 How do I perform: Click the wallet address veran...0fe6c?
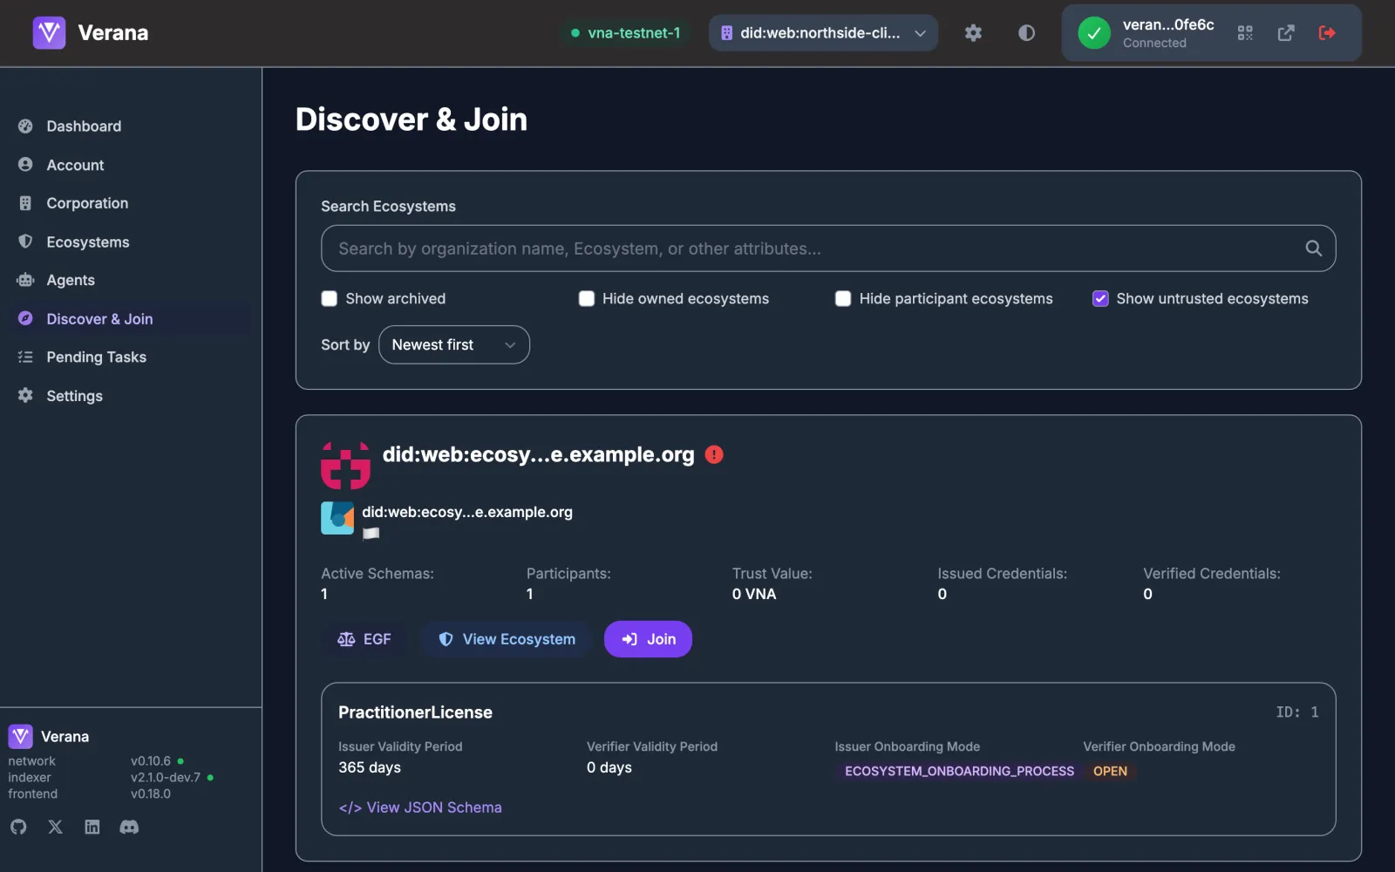[1168, 24]
